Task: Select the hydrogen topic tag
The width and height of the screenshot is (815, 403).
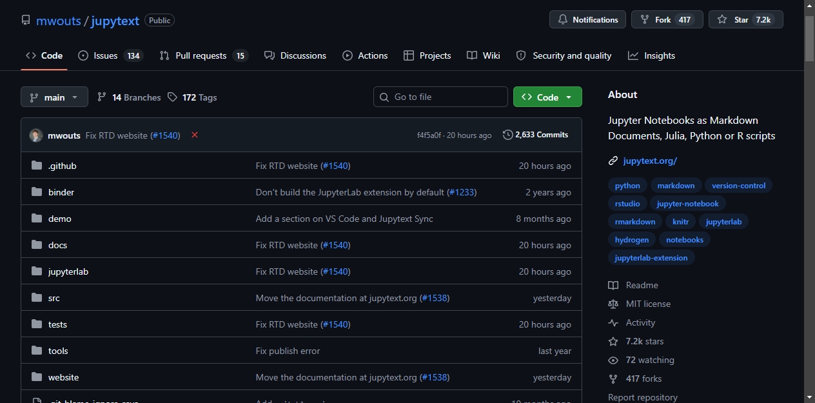Action: click(x=632, y=240)
